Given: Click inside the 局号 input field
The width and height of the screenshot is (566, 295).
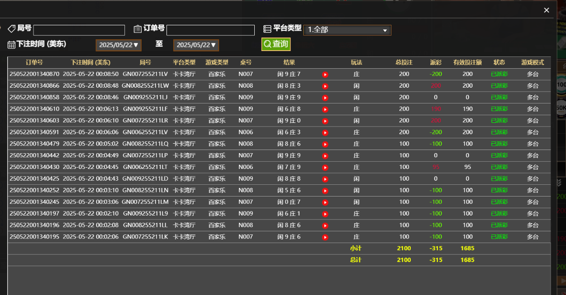Looking at the screenshot, I should click(x=79, y=30).
